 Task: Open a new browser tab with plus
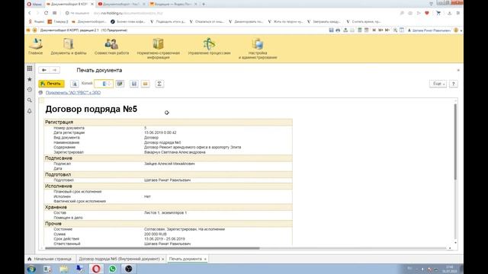[x=204, y=4]
